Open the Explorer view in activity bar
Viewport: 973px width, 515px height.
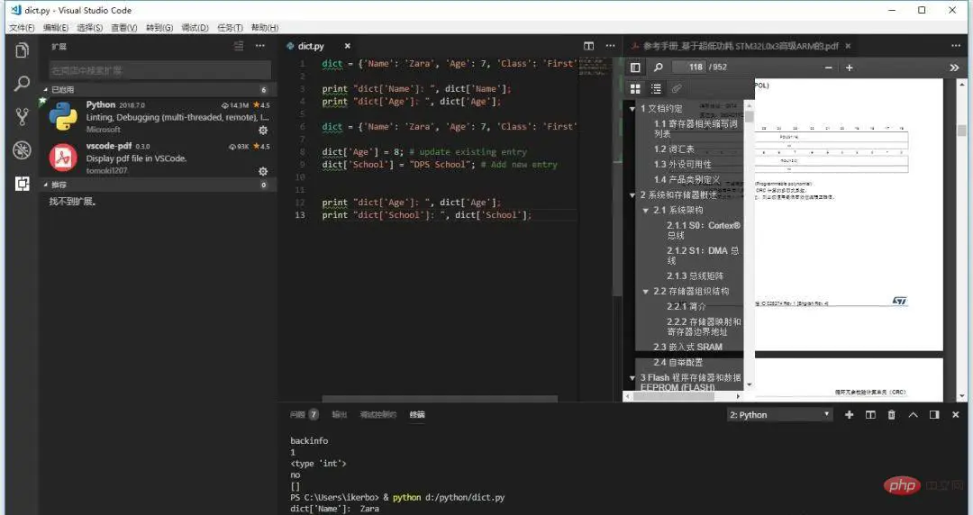[22, 50]
